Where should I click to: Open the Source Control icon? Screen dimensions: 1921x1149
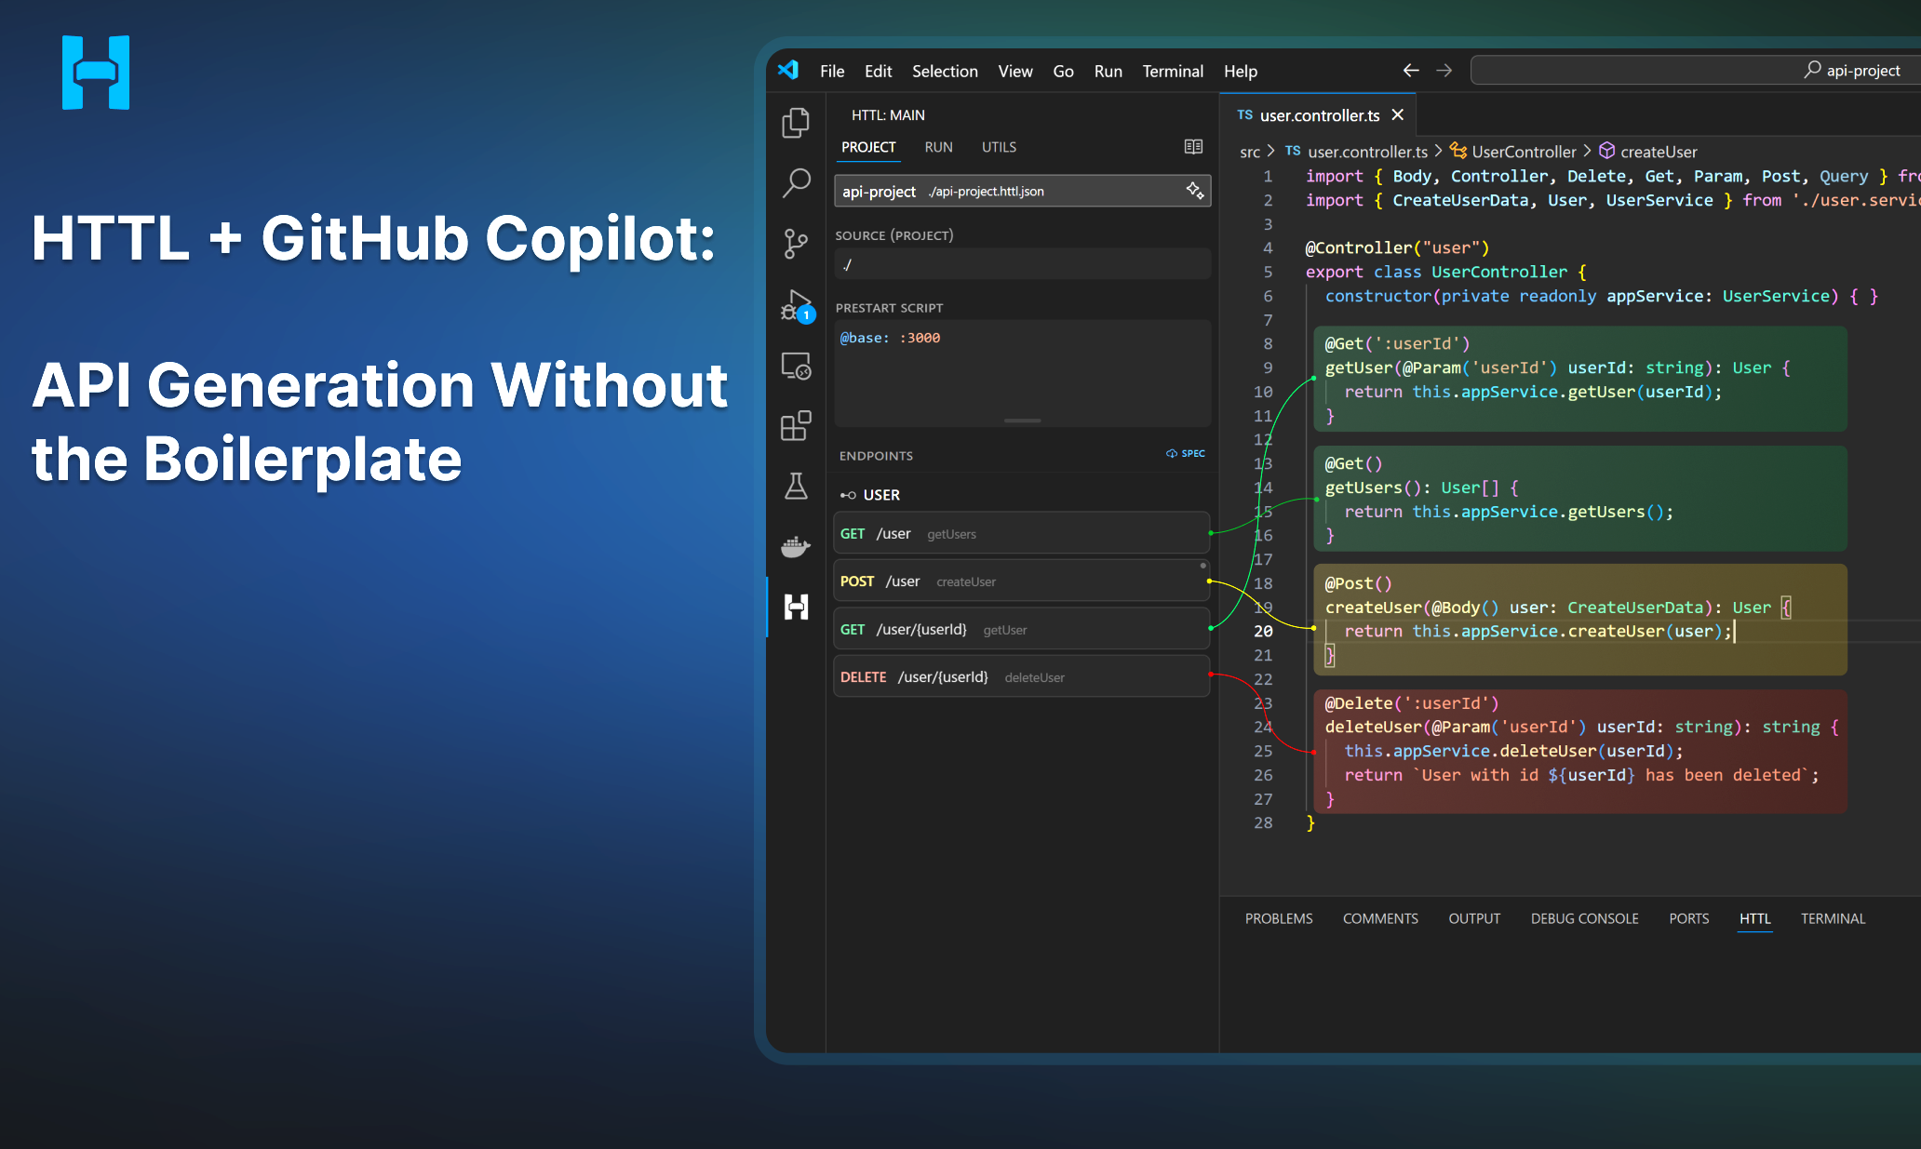pyautogui.click(x=796, y=244)
